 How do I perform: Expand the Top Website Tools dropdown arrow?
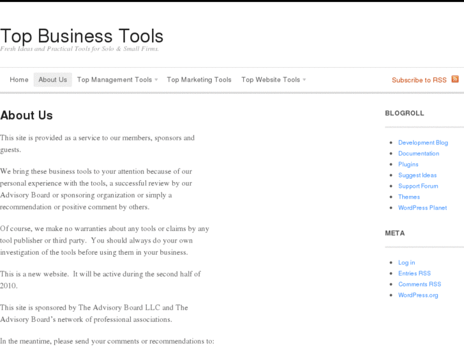click(x=304, y=80)
